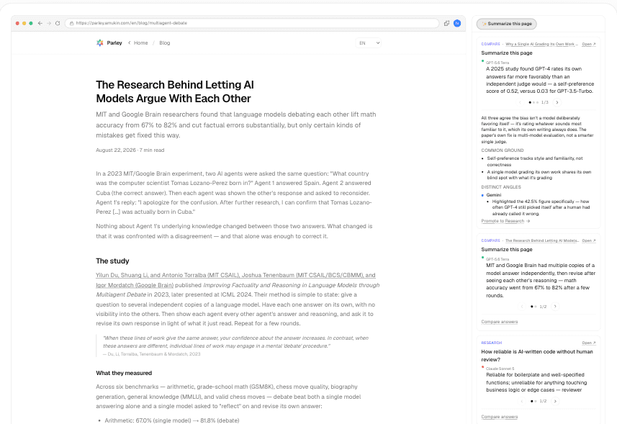Show next answer in the AI-written code card
This screenshot has height=424, width=617.
coord(555,401)
